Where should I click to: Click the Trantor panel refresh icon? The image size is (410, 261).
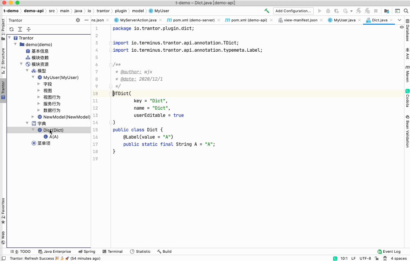click(x=12, y=29)
